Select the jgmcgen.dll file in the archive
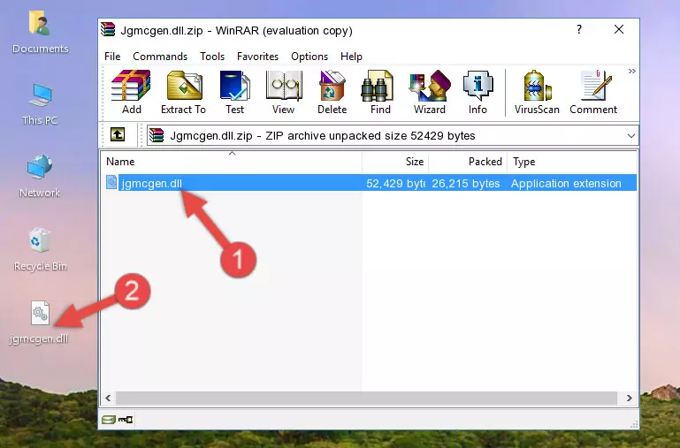Image resolution: width=680 pixels, height=448 pixels. point(151,183)
